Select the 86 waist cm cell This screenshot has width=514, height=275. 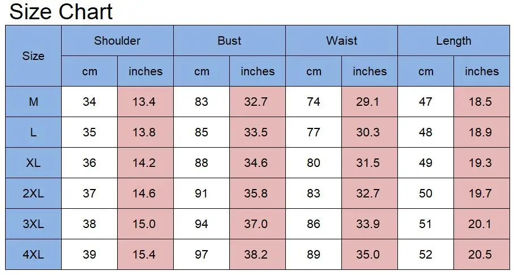coord(314,224)
